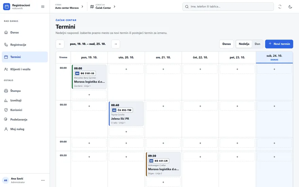Open the 08:40 Jelena Ilić PR appointment

point(126,114)
